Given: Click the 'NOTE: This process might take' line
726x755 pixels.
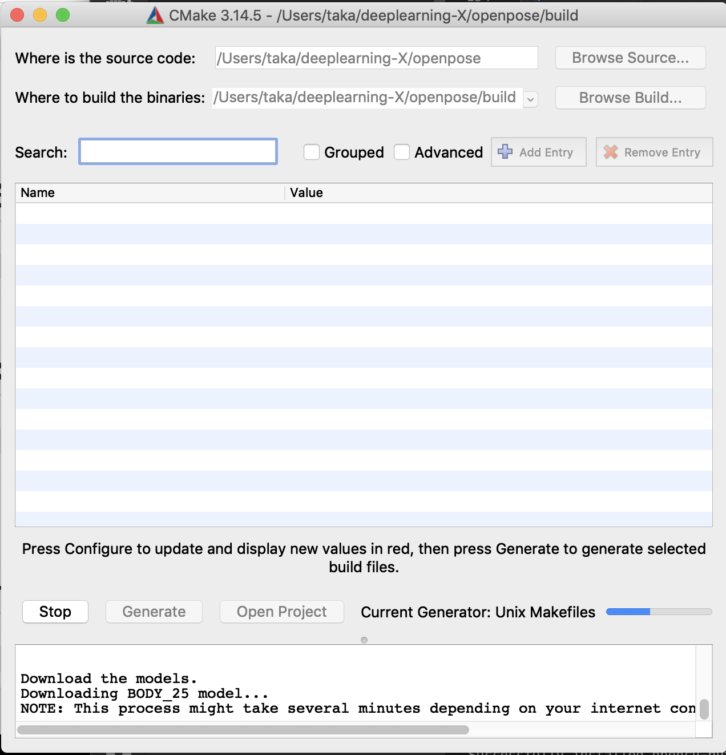Looking at the screenshot, I should tap(358, 708).
